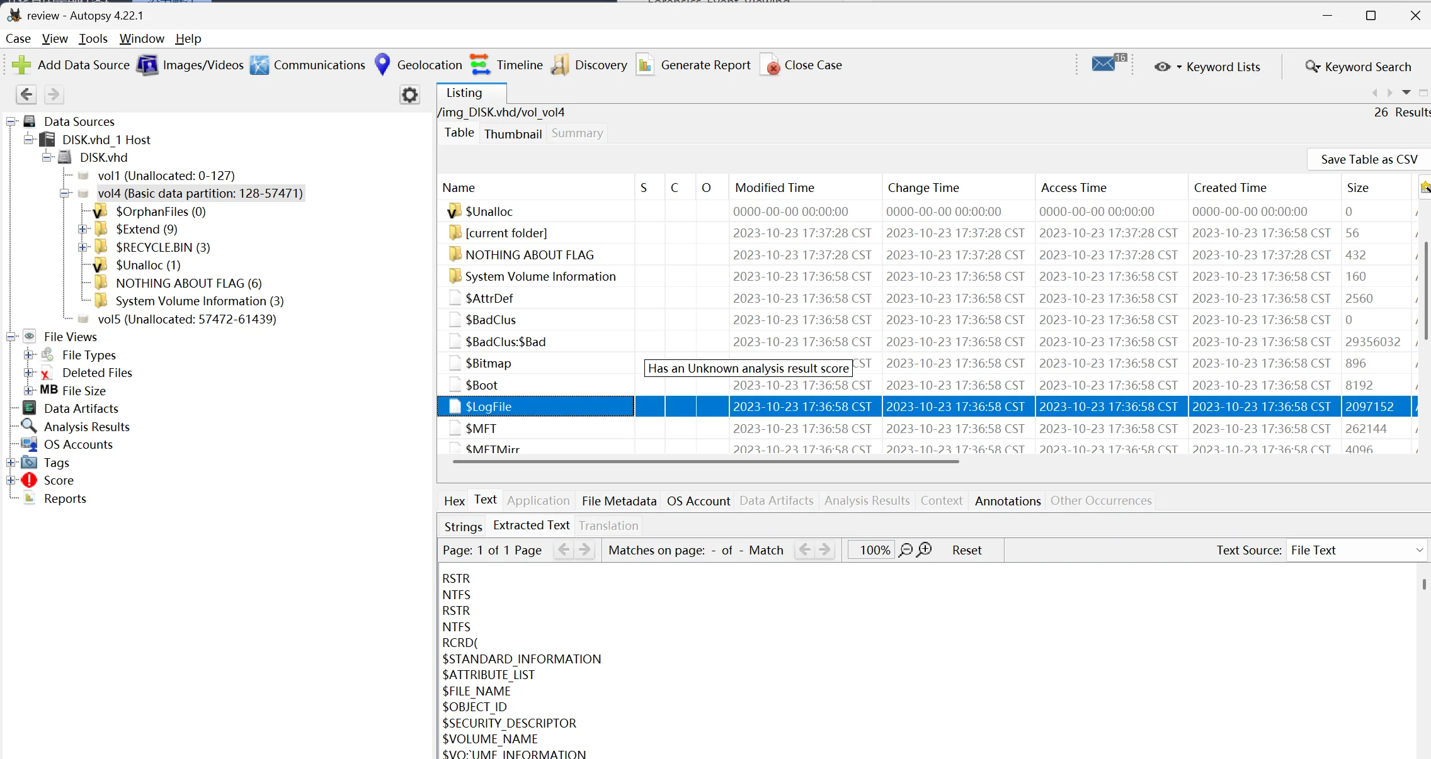Go to next text page arrow
Viewport: 1431px width, 759px height.
(584, 550)
